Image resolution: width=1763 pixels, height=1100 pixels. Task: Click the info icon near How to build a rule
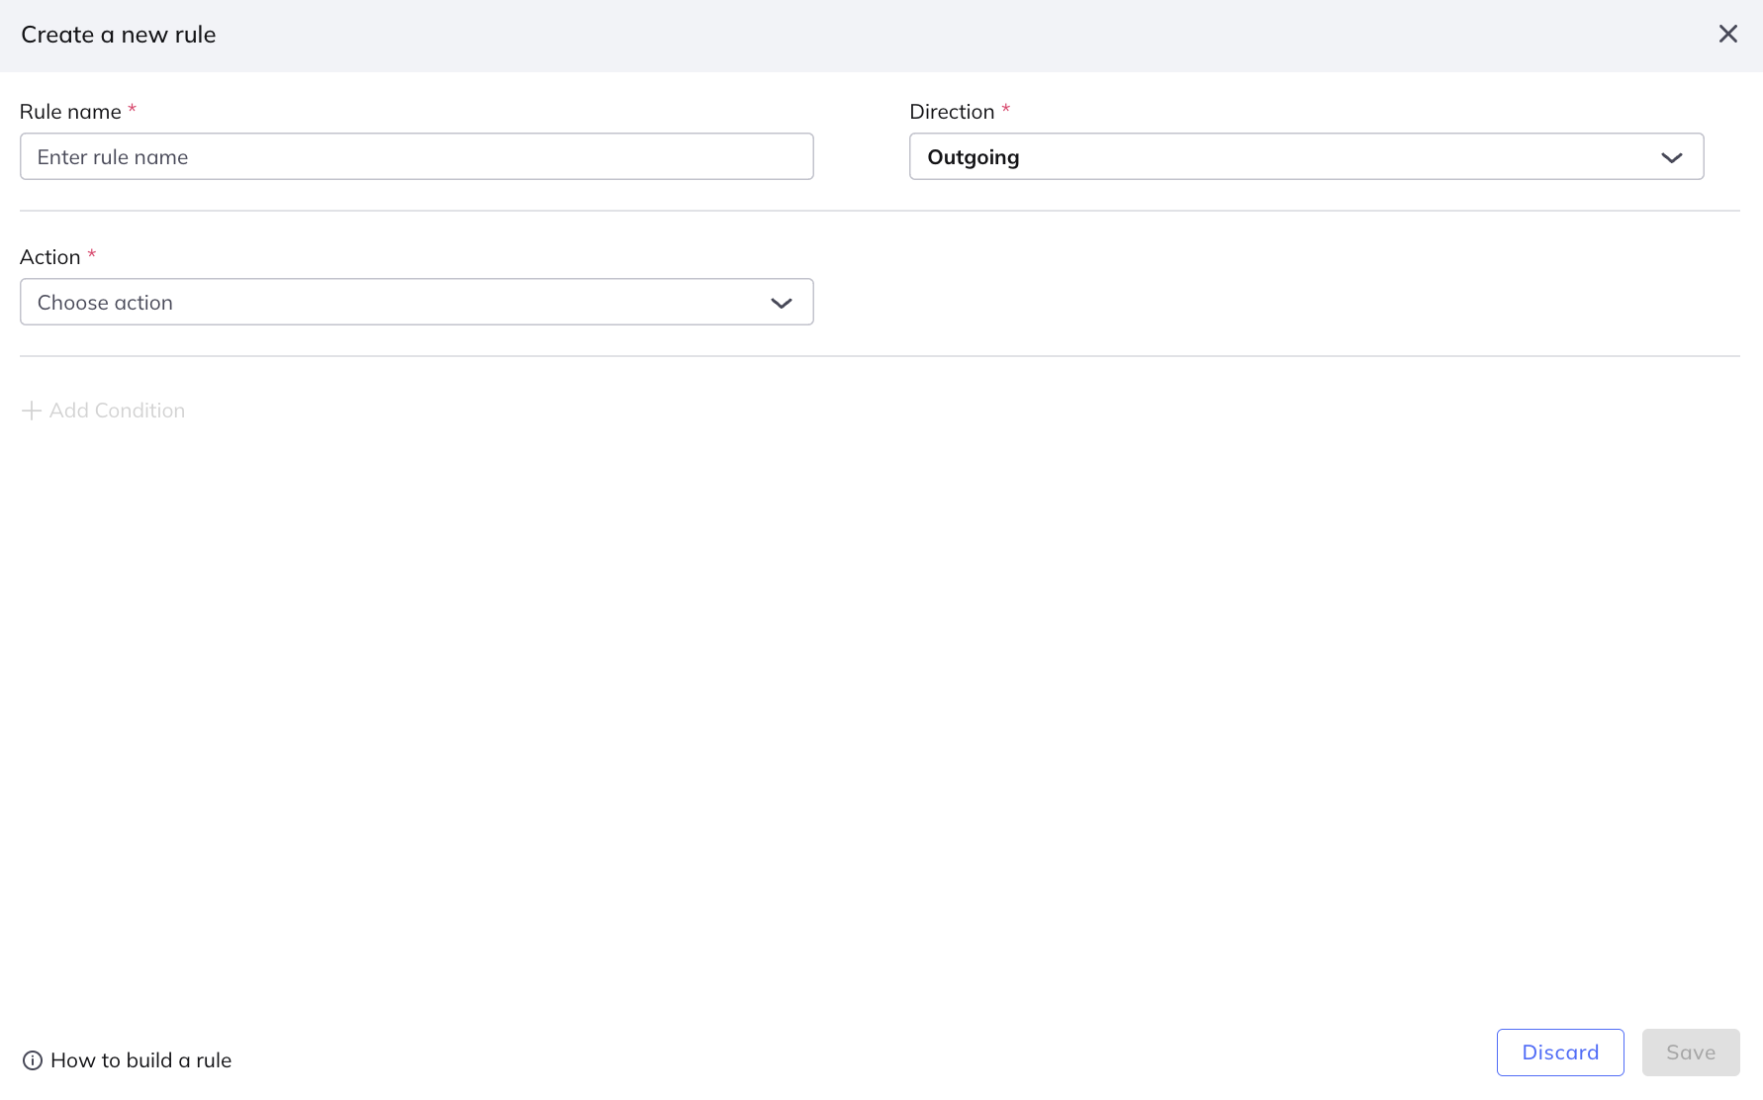tap(33, 1060)
